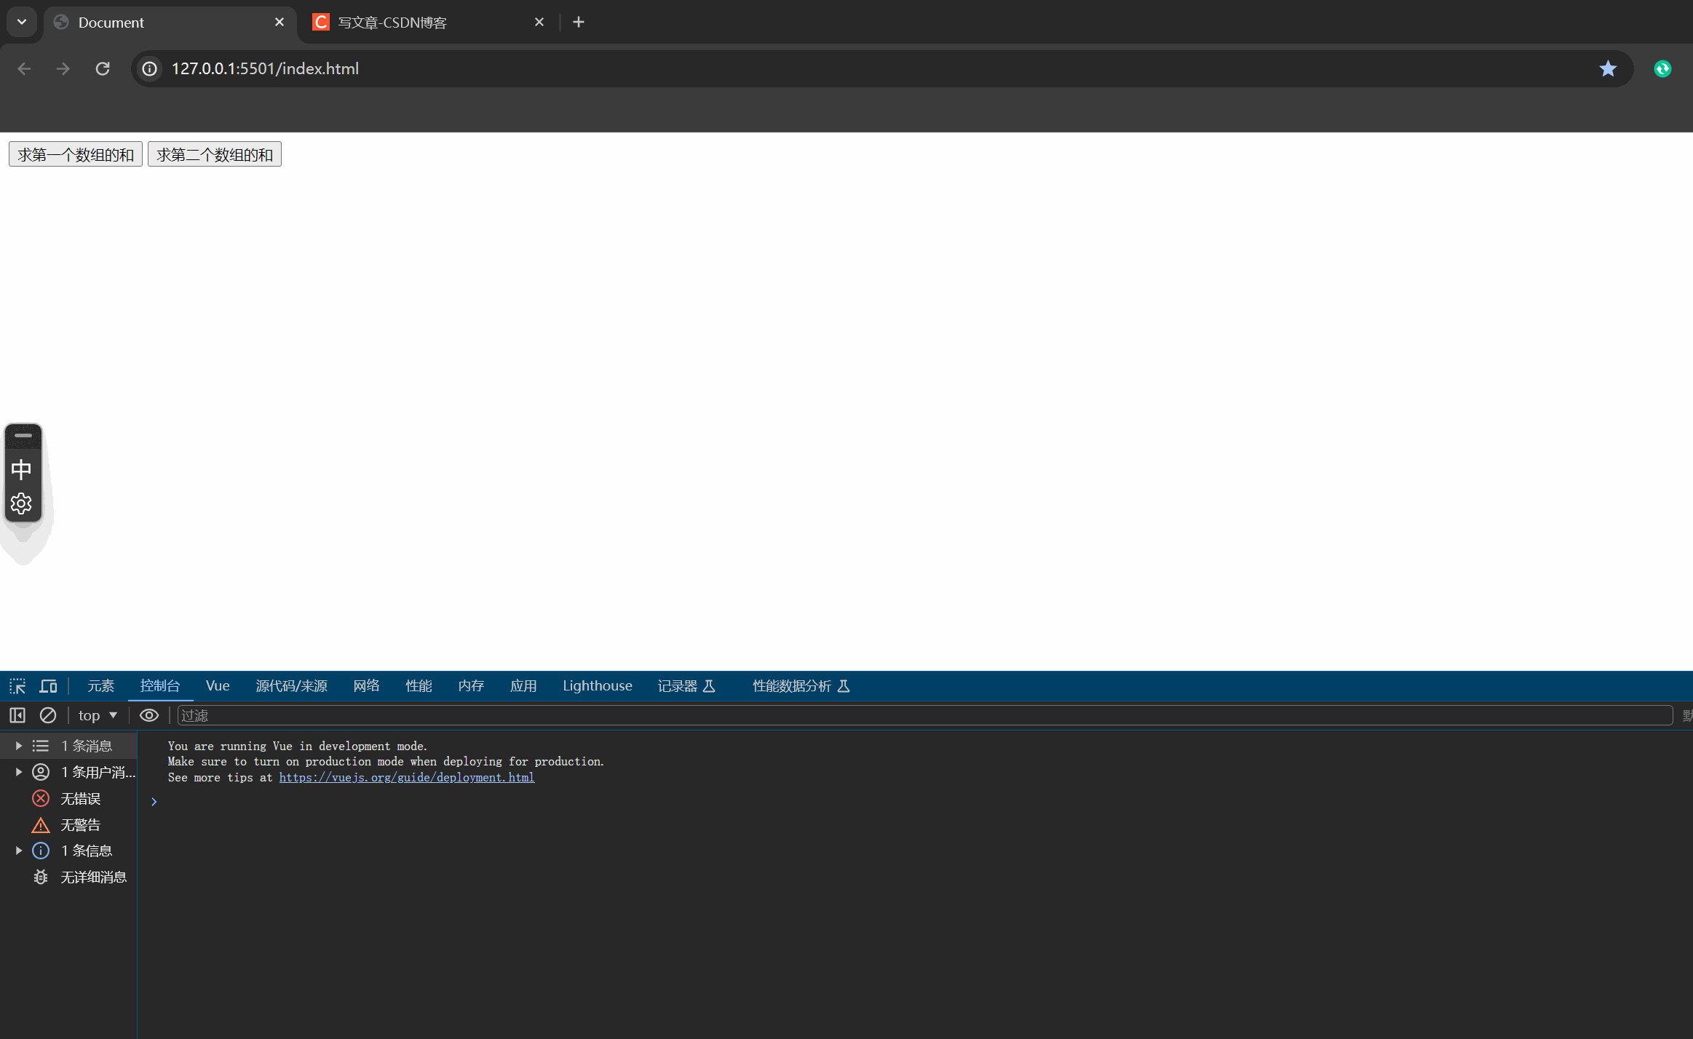The height and width of the screenshot is (1039, 1693).
Task: Click inside the 过滤 filter field
Action: pos(437,715)
